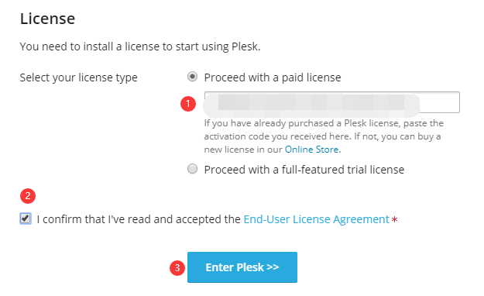Select the full-featured trial license radio button
This screenshot has width=484, height=296.
(x=192, y=169)
